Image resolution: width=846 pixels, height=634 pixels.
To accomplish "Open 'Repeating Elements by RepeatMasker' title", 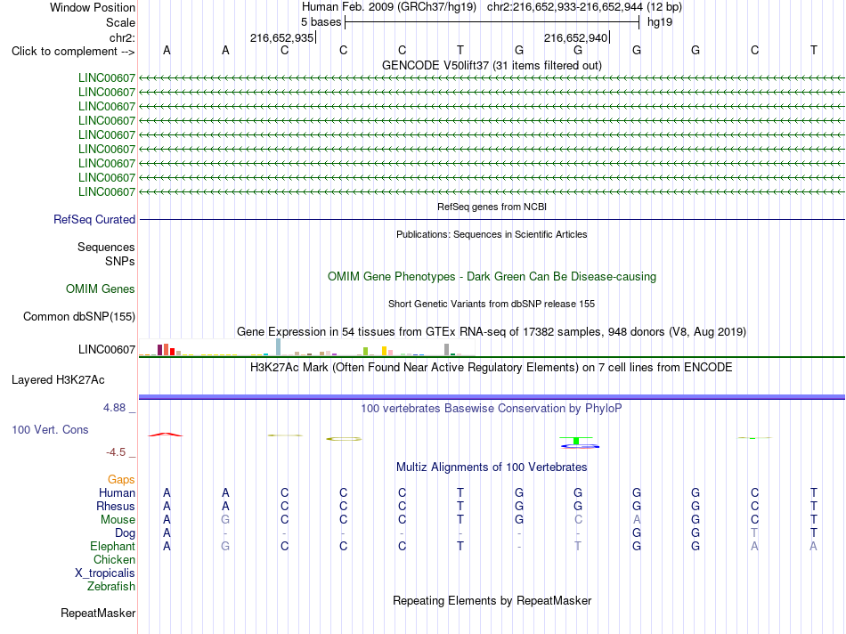I will coord(492,600).
